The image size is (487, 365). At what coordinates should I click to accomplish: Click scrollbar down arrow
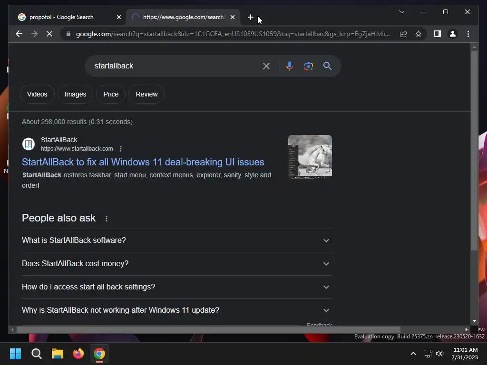pos(474,321)
